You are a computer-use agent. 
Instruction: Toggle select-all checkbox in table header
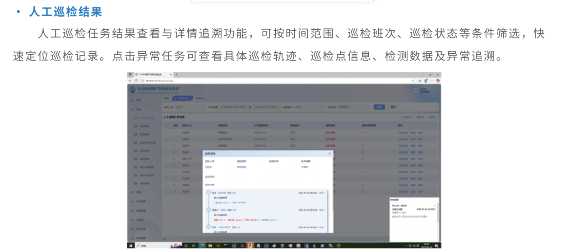(167, 125)
